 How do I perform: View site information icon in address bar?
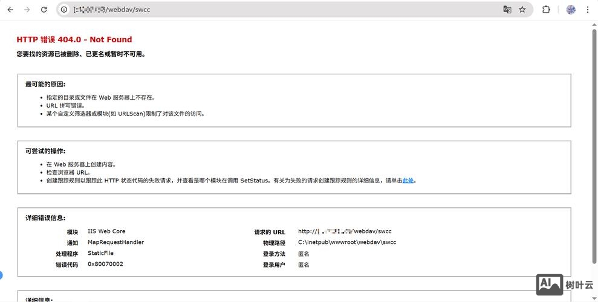(x=64, y=10)
